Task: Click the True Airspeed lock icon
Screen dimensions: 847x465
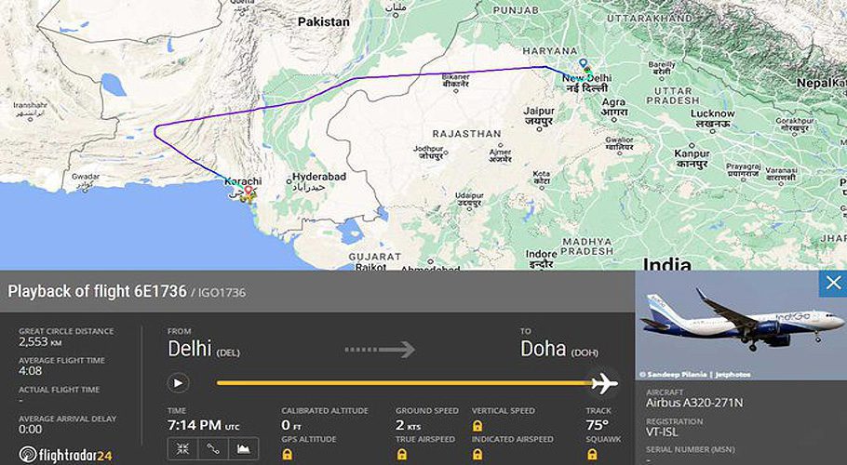Action: (401, 454)
